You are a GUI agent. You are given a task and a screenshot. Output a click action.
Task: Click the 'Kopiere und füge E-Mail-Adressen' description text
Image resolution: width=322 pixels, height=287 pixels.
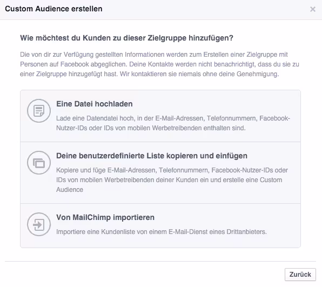tap(172, 180)
